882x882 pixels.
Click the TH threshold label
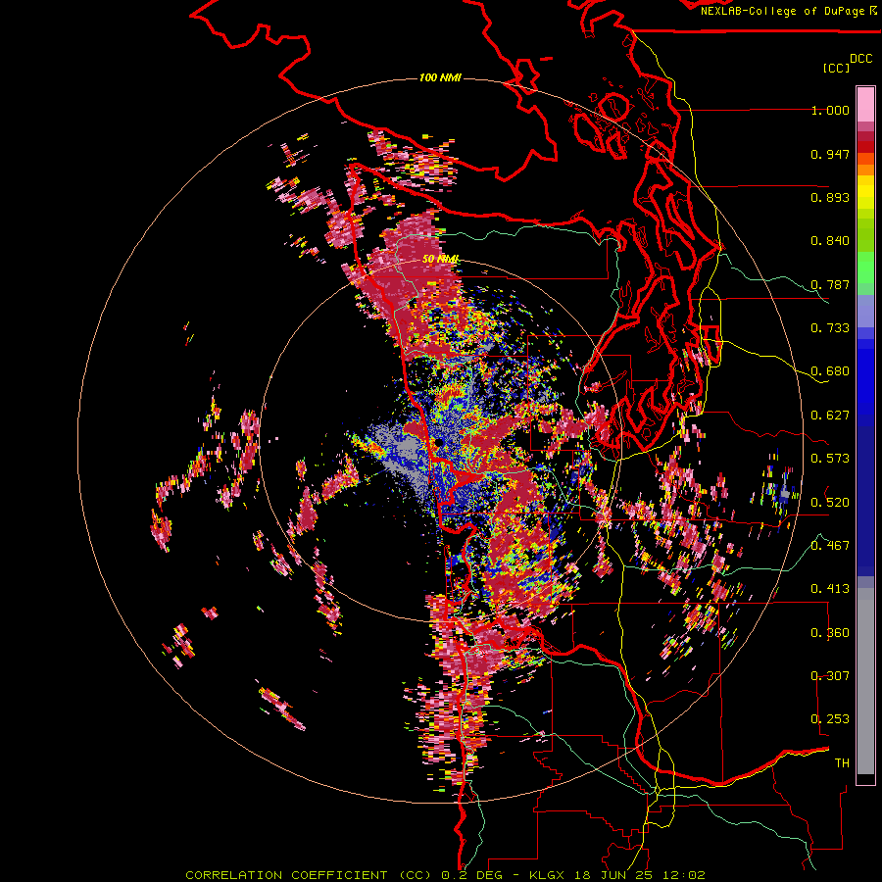click(x=842, y=763)
